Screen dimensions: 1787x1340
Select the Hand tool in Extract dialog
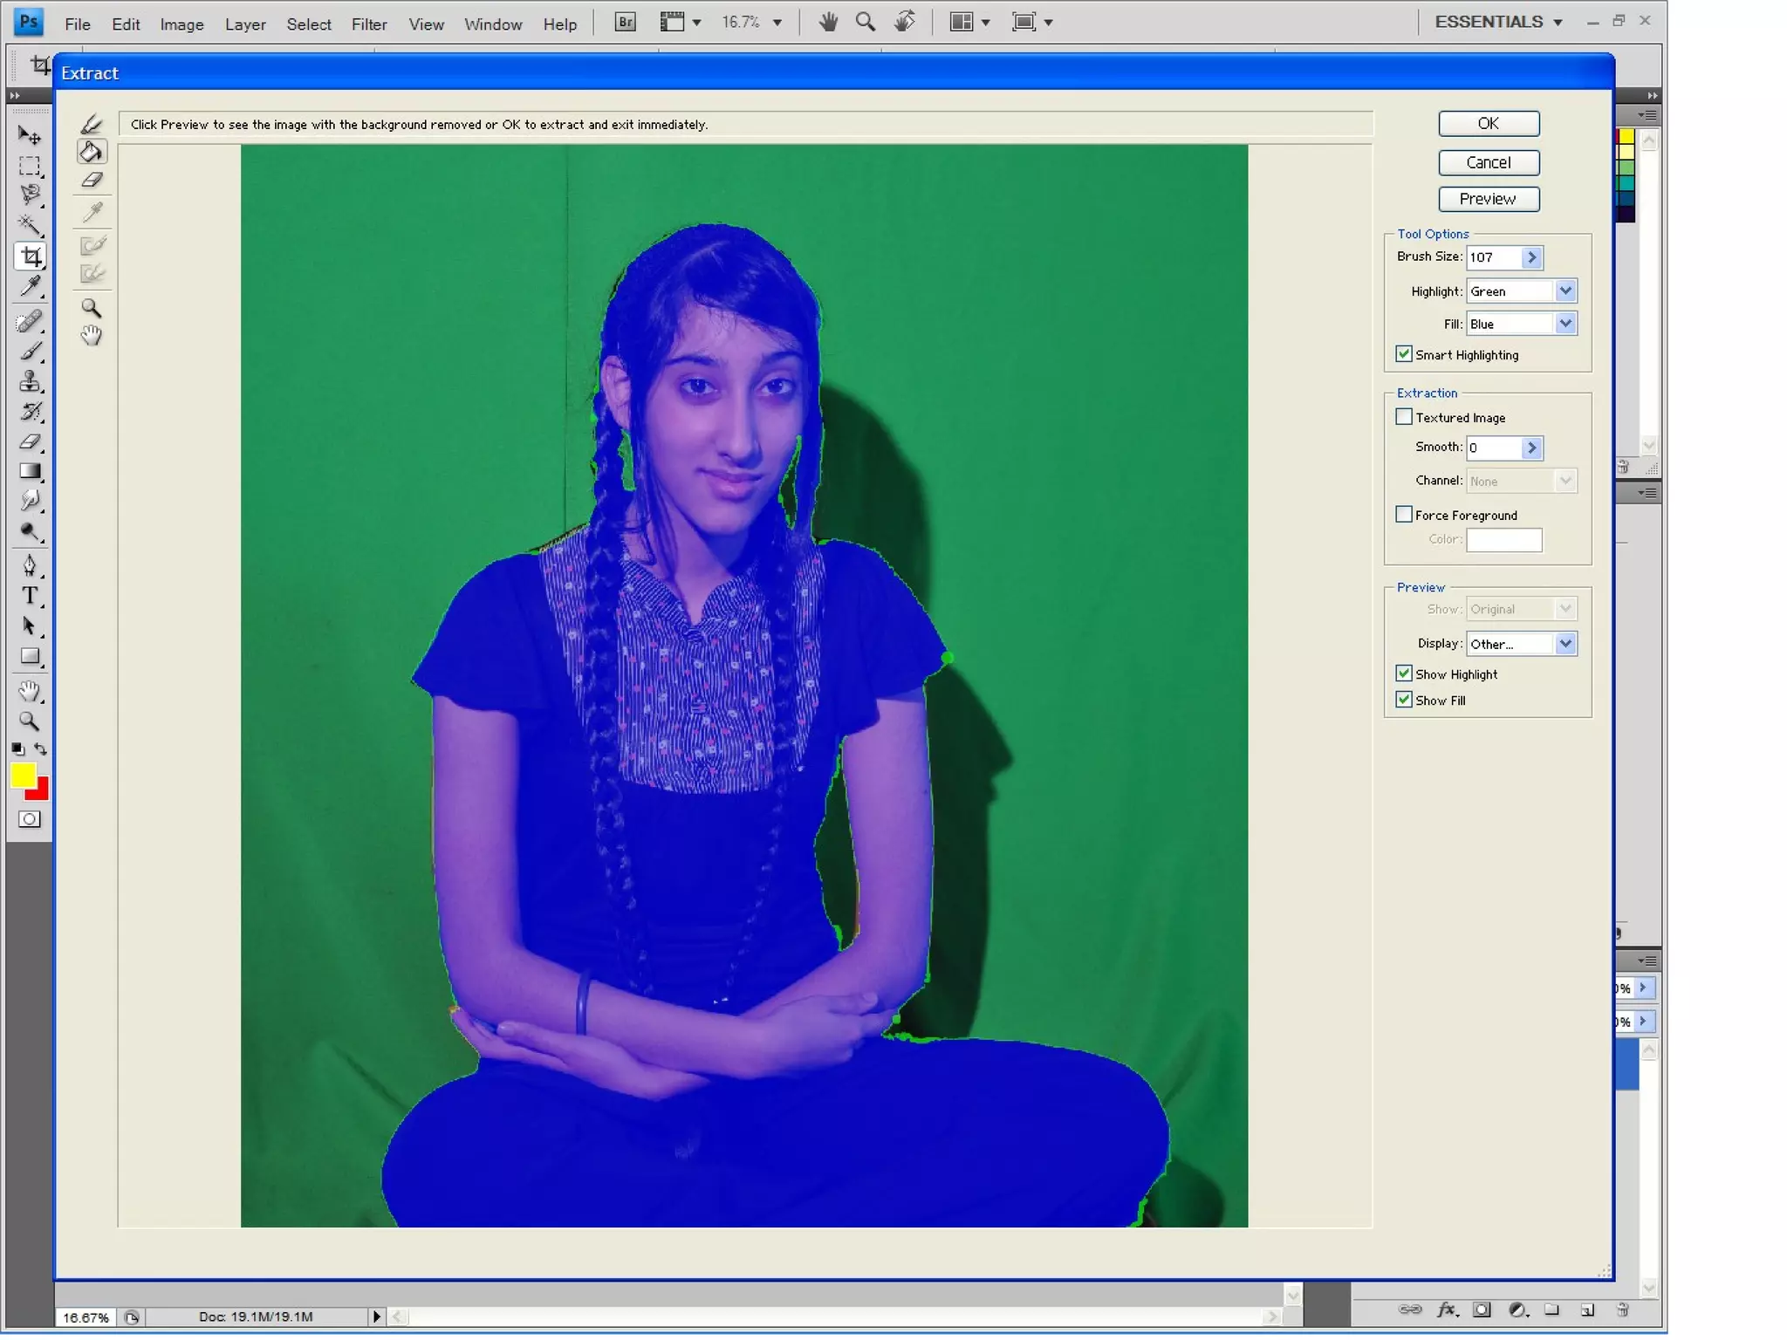point(92,336)
